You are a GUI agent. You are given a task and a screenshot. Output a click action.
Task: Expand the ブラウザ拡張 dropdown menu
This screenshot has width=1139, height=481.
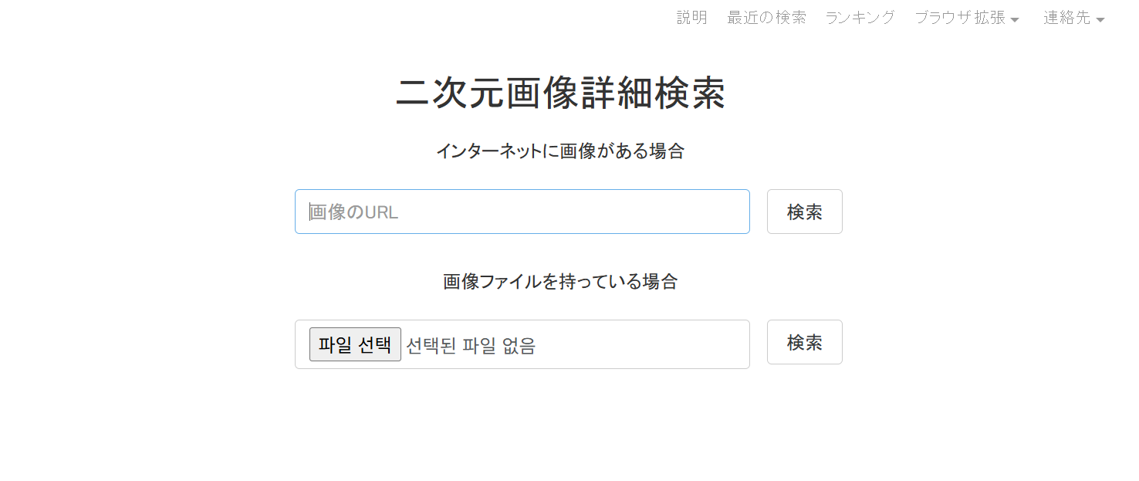pos(967,18)
